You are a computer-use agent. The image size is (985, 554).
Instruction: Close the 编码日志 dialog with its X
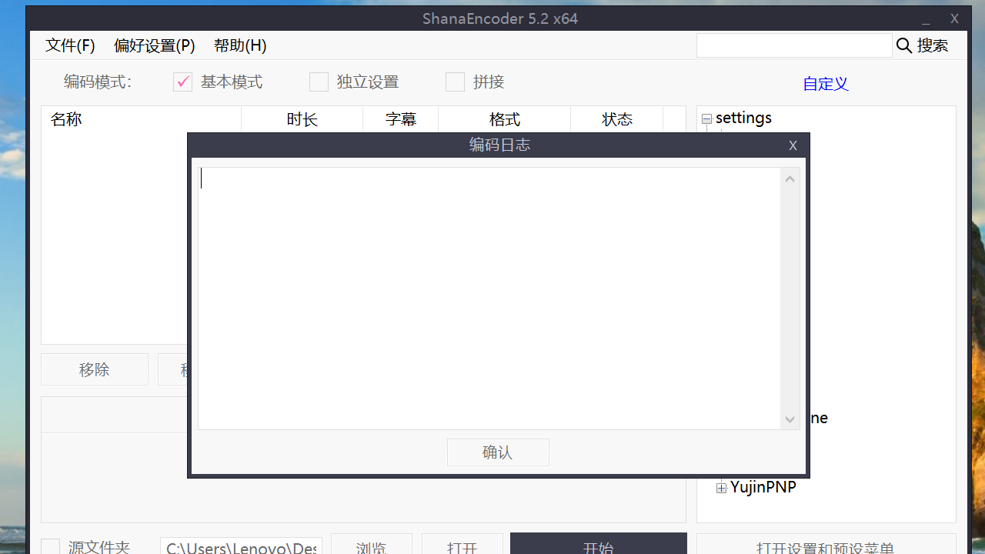click(x=793, y=145)
